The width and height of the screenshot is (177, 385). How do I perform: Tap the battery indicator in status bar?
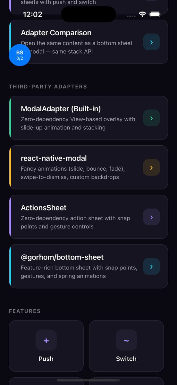point(155,14)
